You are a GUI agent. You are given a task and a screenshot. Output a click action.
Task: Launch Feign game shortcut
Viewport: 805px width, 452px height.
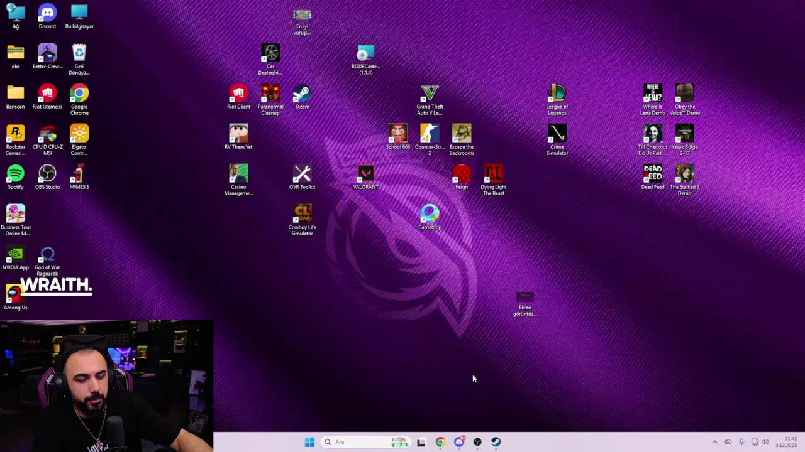click(x=462, y=177)
